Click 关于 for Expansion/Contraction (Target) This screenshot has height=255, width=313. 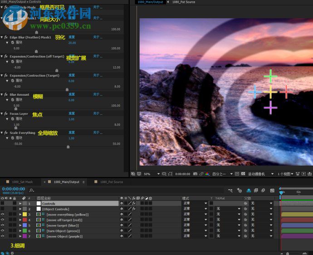point(98,75)
